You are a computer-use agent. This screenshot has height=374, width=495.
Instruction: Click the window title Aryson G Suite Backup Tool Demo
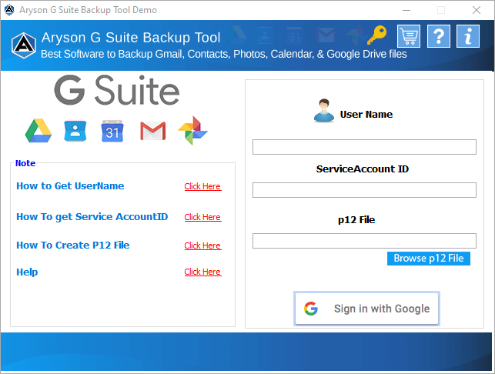88,10
